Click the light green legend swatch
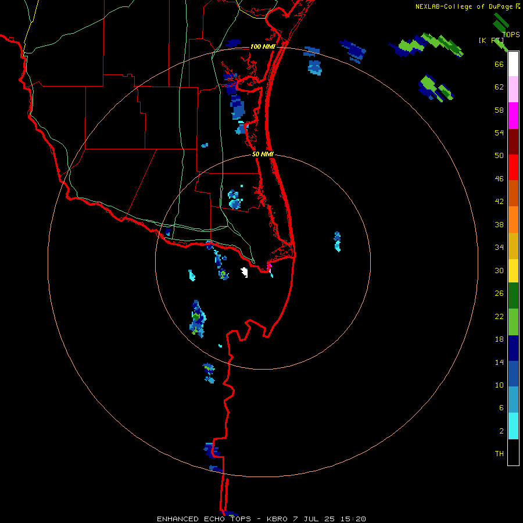This screenshot has width=523, height=523. pos(513,322)
